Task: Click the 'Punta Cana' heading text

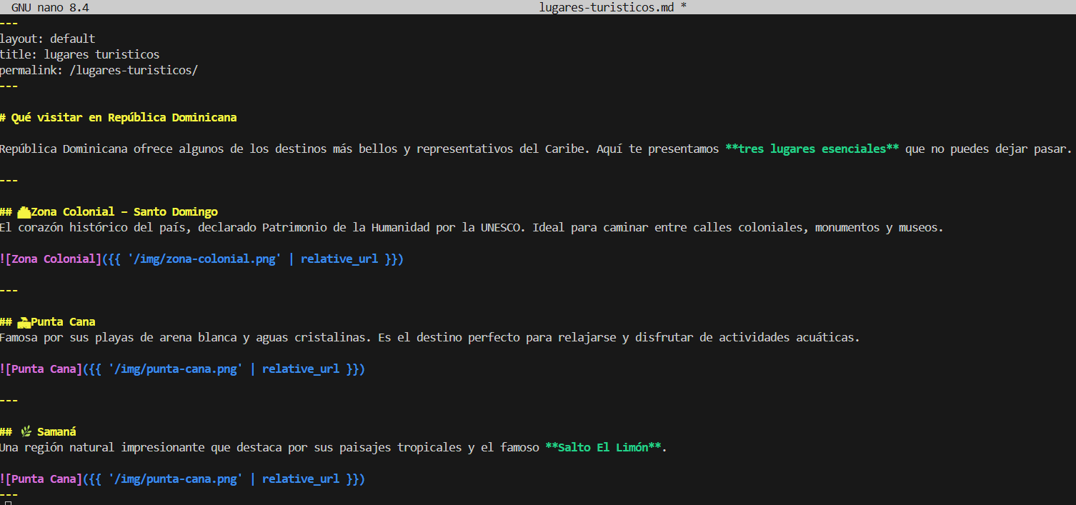Action: point(63,322)
